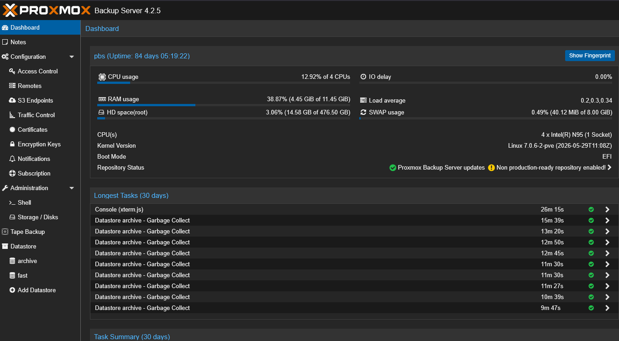Click the Tape Backup icon
Screen dimensions: 619x341
(5, 232)
